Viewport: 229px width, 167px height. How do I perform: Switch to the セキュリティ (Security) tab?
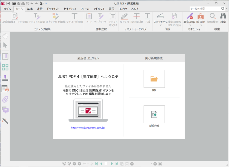[x=70, y=9]
